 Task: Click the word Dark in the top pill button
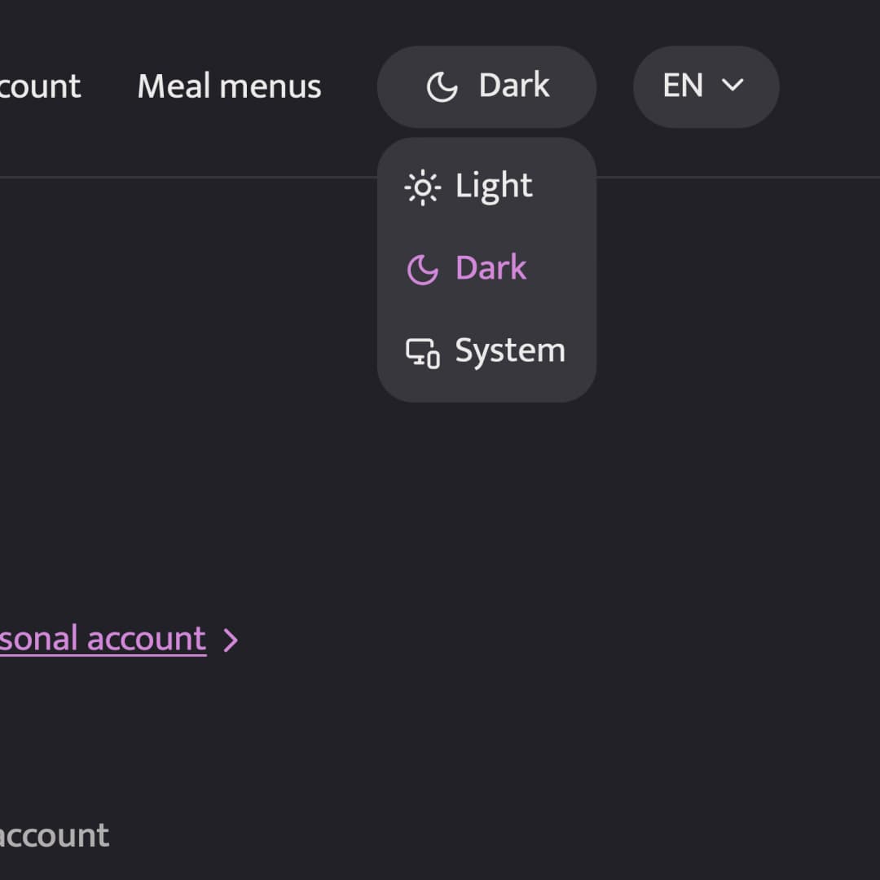tap(514, 86)
